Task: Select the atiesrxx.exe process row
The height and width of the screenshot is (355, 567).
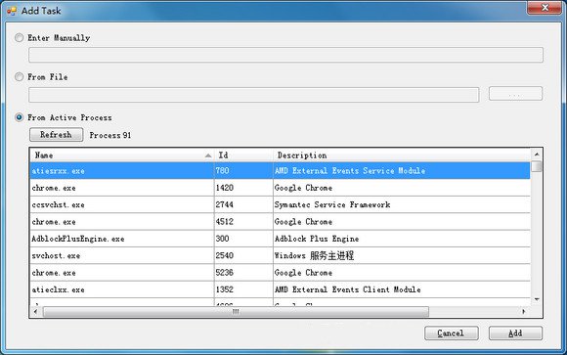Action: pyautogui.click(x=280, y=170)
